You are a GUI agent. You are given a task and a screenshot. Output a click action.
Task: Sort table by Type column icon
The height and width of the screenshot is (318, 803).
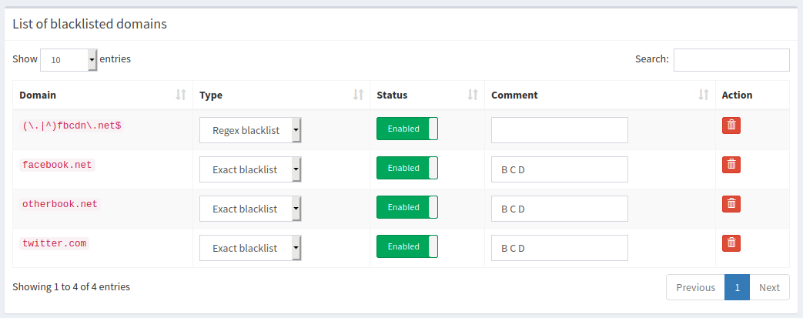[358, 95]
